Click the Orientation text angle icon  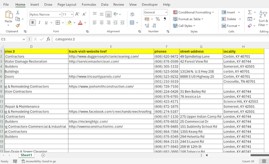tap(116, 14)
